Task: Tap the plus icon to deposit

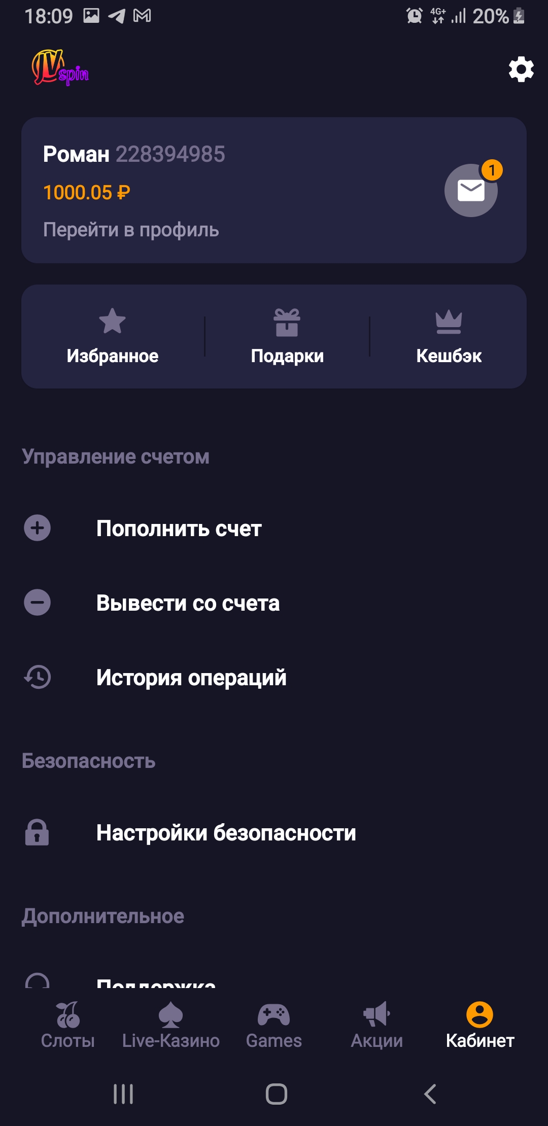Action: (x=38, y=528)
